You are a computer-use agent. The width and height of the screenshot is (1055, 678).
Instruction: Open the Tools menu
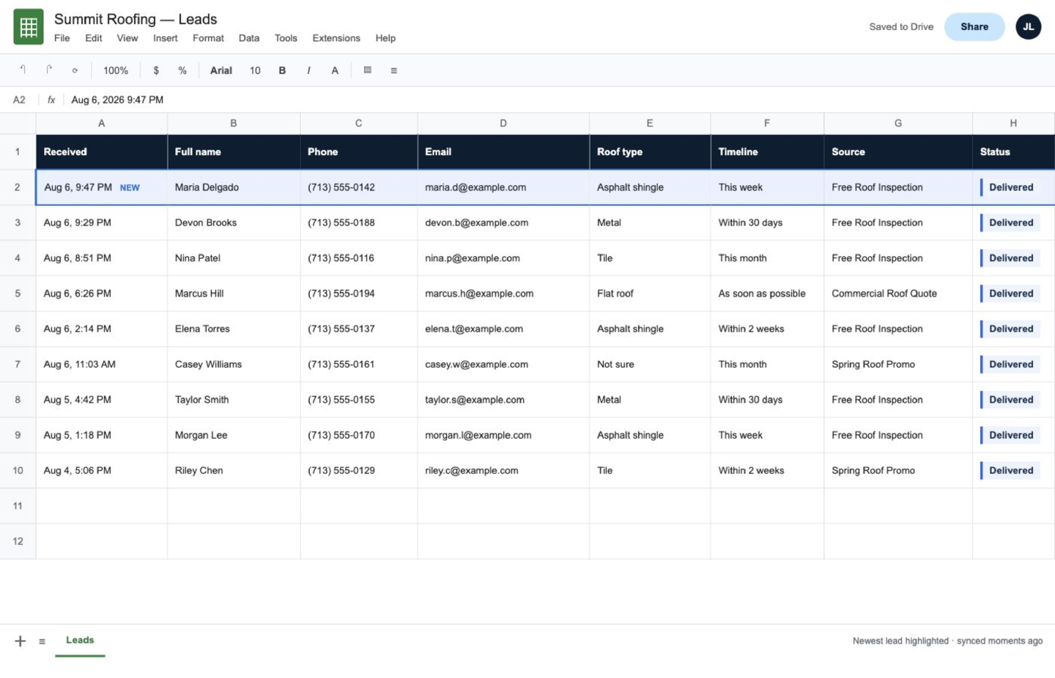286,38
